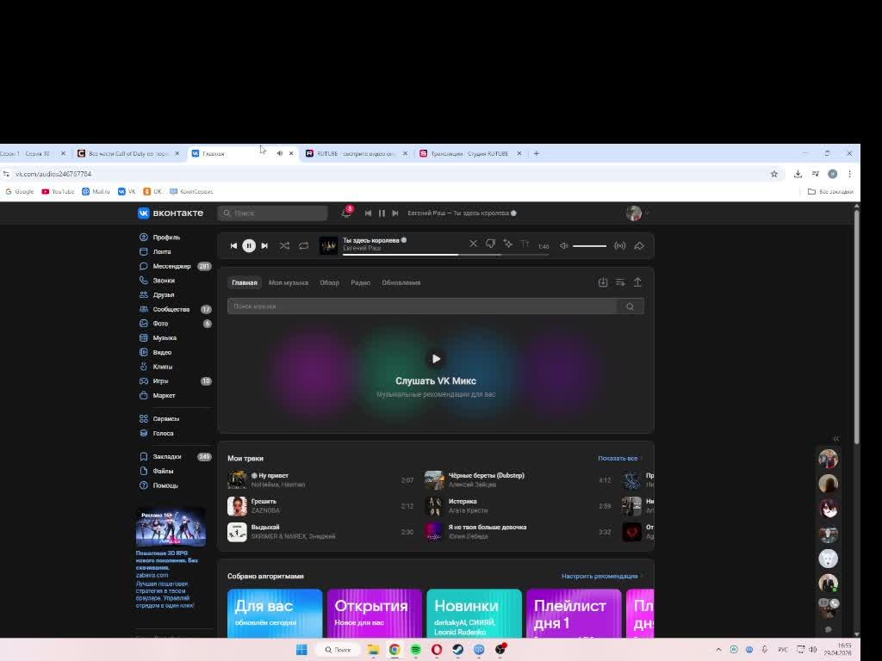
Task: Open the Открытия playlist card
Action: (x=374, y=613)
